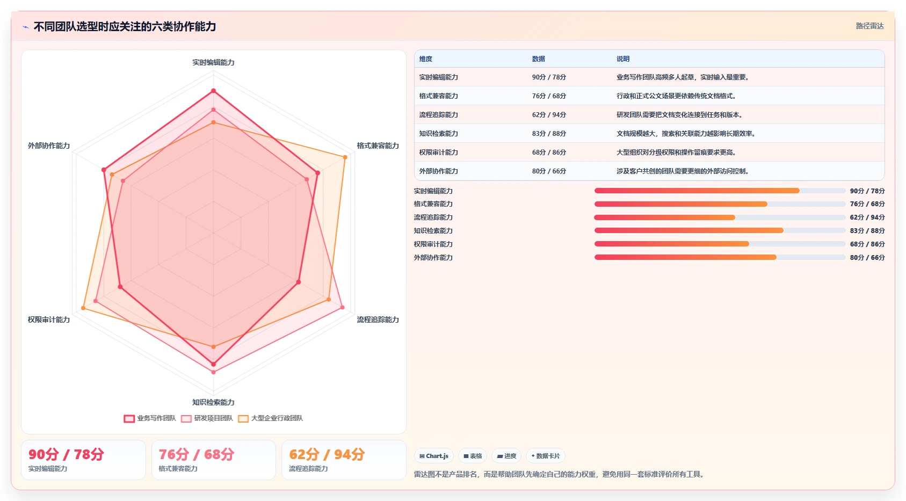Click the 格式兼容能力 progress bar
Viewport: 906px width, 501px height.
(x=720, y=204)
